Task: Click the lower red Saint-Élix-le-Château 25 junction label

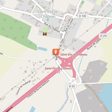Action: (58, 70)
